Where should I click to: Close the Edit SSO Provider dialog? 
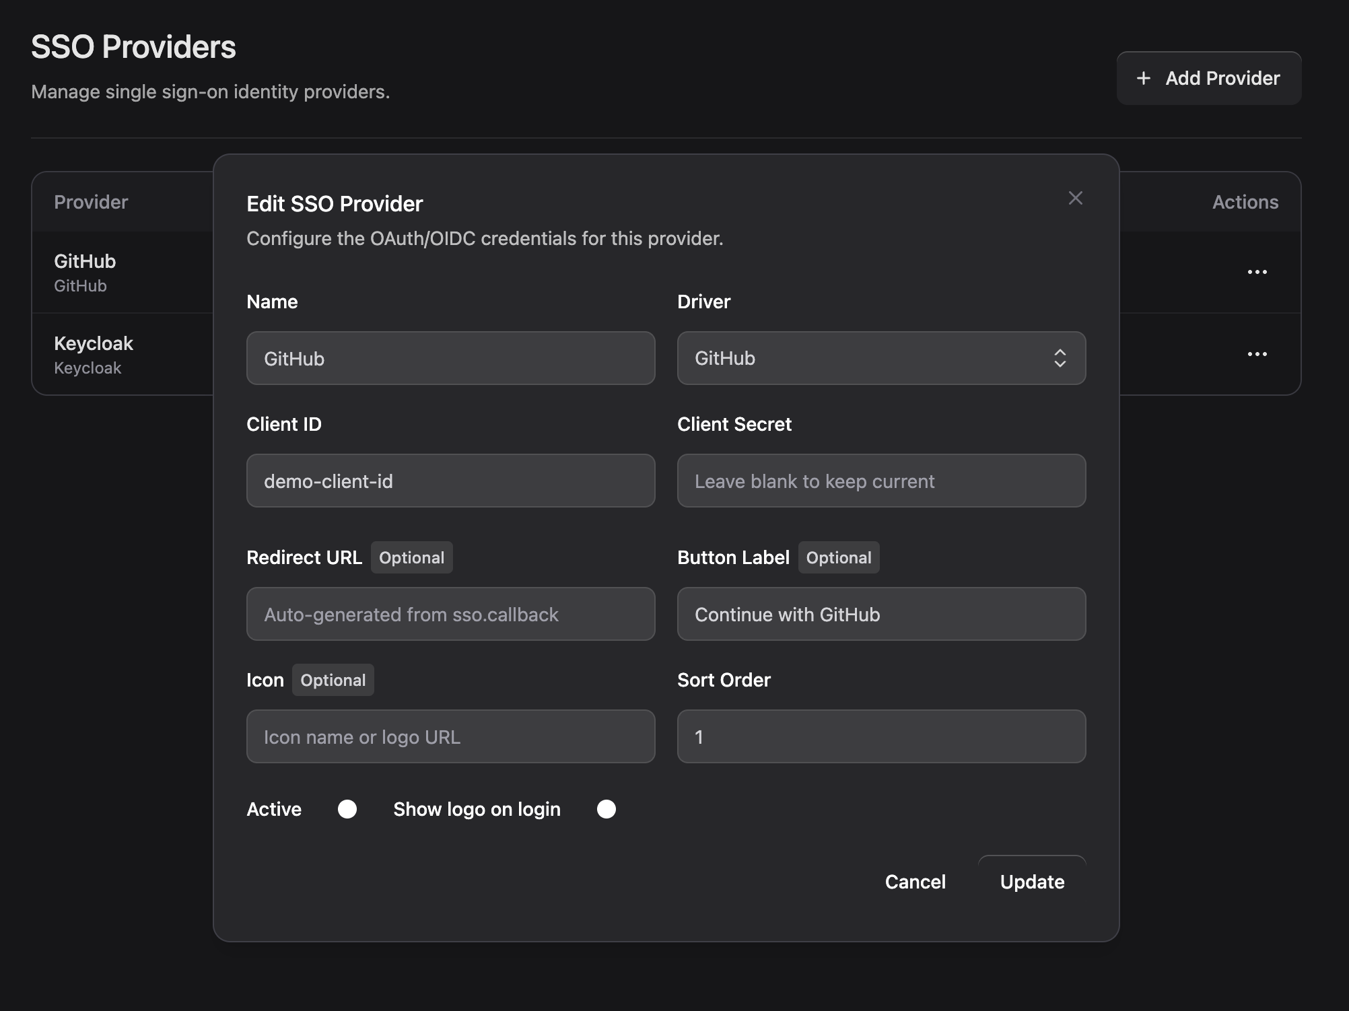tap(1075, 198)
